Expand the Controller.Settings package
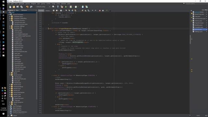208x117 pixels. coord(10,26)
